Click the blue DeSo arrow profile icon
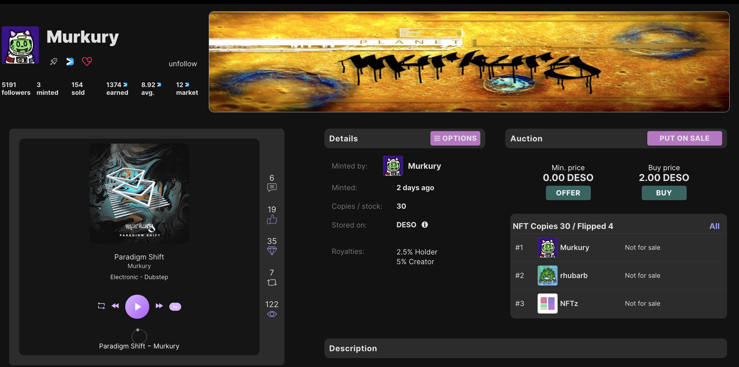This screenshot has width=739, height=367. pos(70,62)
